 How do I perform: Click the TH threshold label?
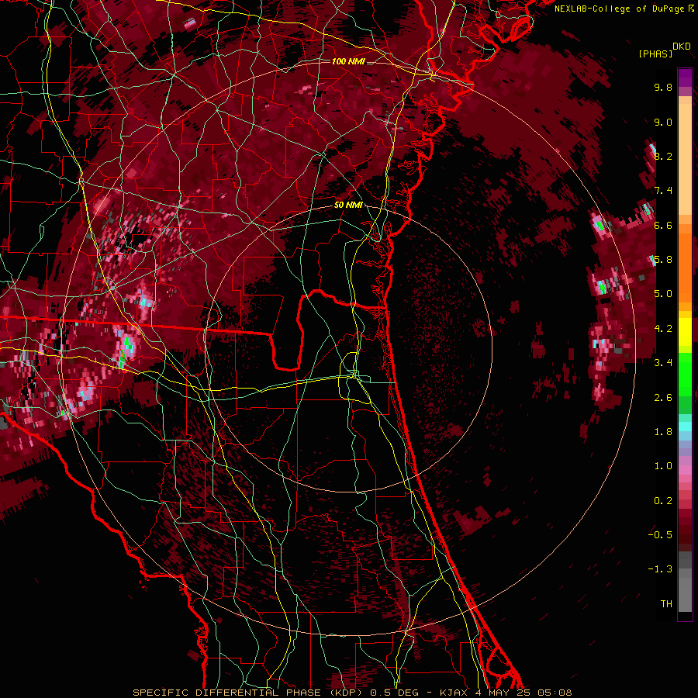click(x=666, y=604)
